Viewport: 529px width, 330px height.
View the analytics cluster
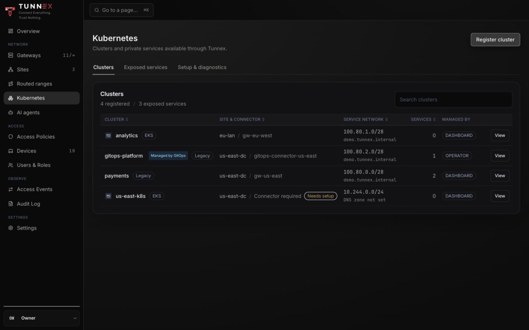pos(500,136)
